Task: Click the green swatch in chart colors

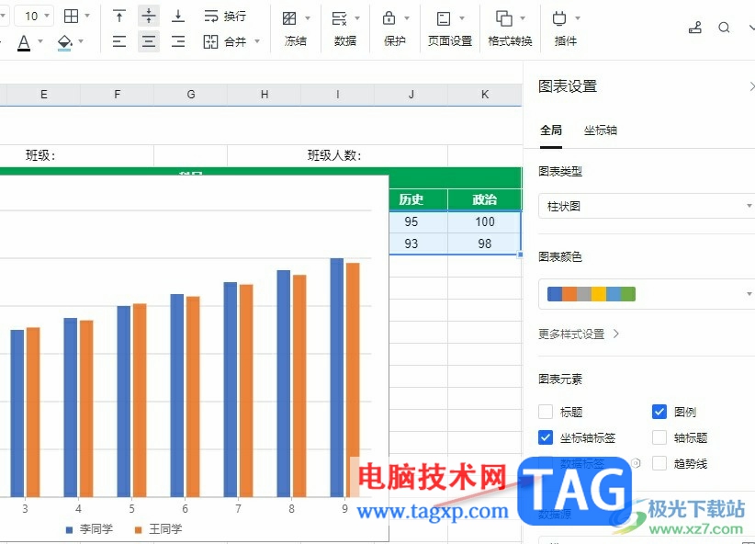Action: pyautogui.click(x=628, y=294)
